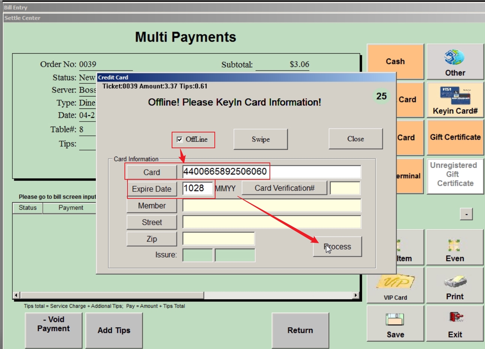Click the Print printer icon
This screenshot has height=349, width=485.
[x=455, y=282]
